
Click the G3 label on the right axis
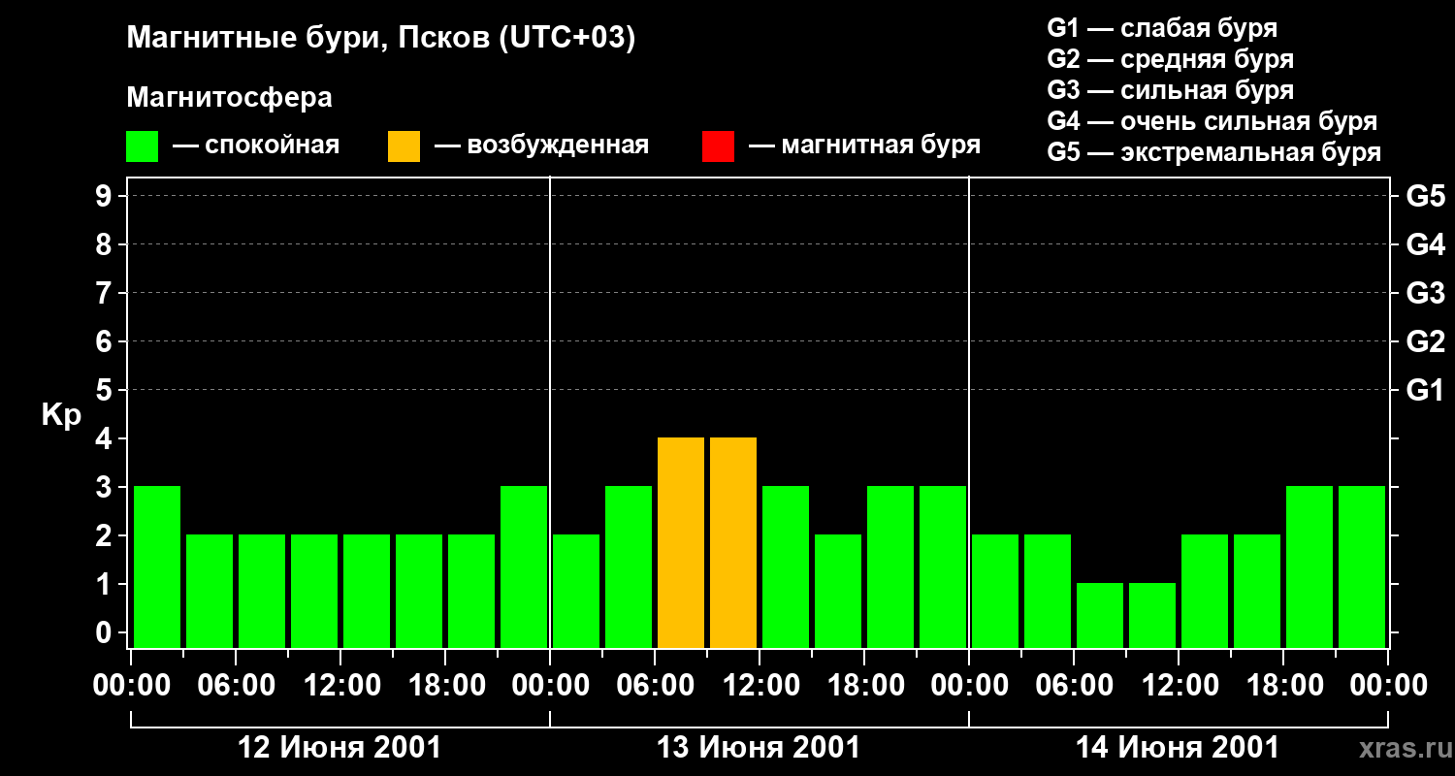(1425, 293)
